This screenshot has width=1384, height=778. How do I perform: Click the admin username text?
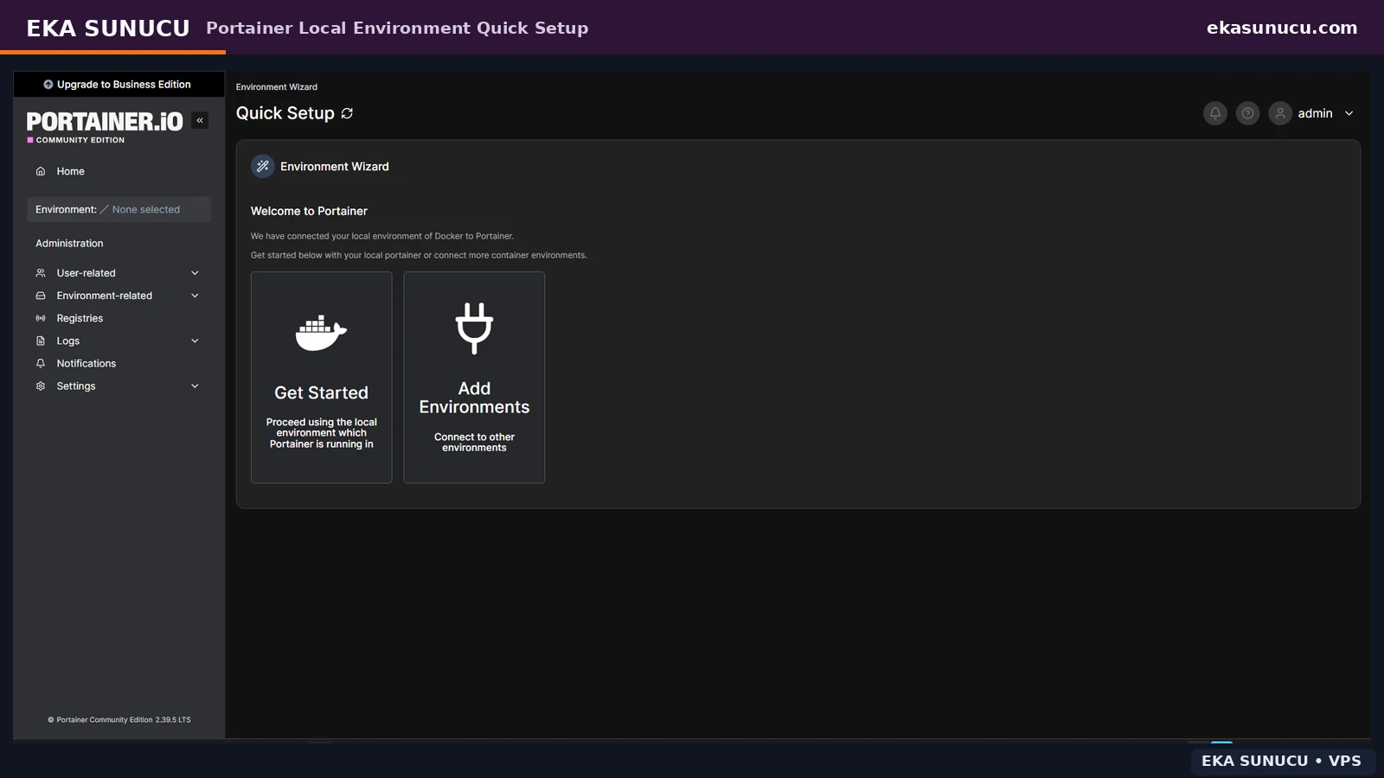[x=1315, y=113]
